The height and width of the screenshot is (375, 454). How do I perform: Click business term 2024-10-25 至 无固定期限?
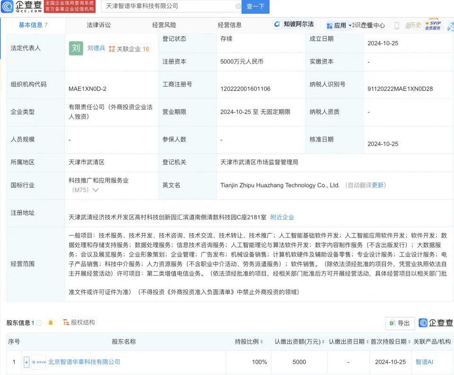255,112
